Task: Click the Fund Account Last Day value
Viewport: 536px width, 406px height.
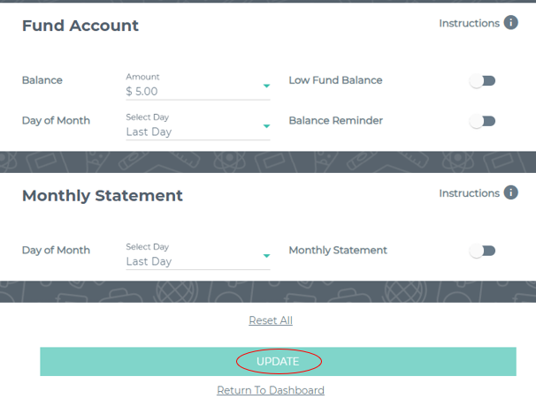Action: point(149,132)
